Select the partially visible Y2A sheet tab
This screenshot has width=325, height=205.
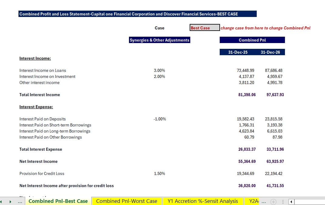tap(252, 201)
